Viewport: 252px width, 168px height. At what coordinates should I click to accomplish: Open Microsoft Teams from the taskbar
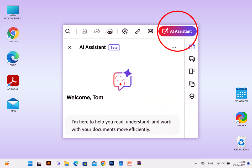[58, 163]
